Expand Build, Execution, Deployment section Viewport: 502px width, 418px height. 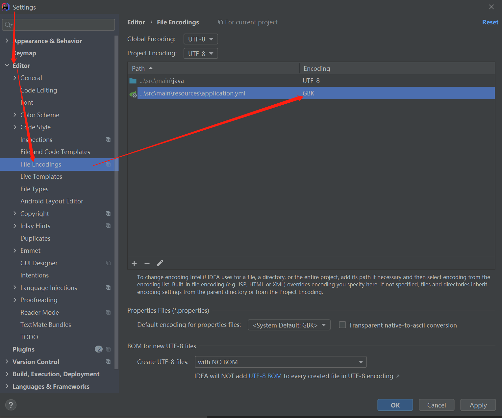pyautogui.click(x=7, y=374)
